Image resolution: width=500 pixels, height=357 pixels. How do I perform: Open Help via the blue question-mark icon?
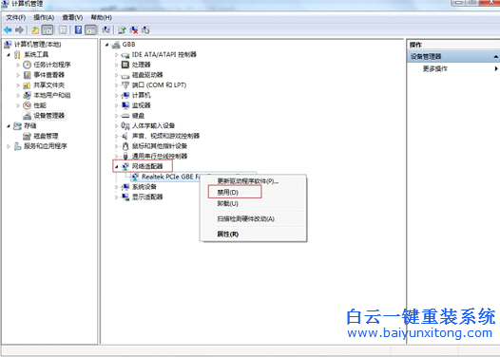78,30
